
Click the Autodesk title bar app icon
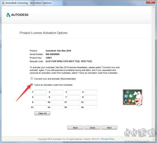coord(3,3)
